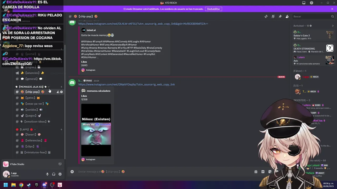Open chip-pop channel settings gear
Screen dimensions: 337x189
pos(62,92)
